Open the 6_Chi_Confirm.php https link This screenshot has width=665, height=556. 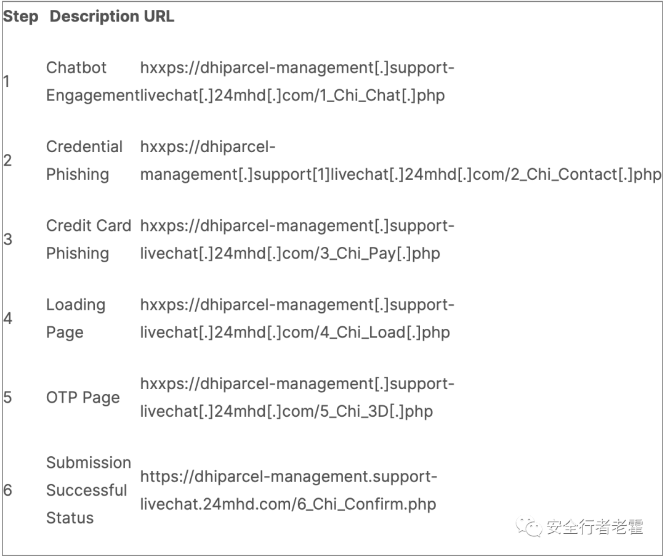point(288,490)
